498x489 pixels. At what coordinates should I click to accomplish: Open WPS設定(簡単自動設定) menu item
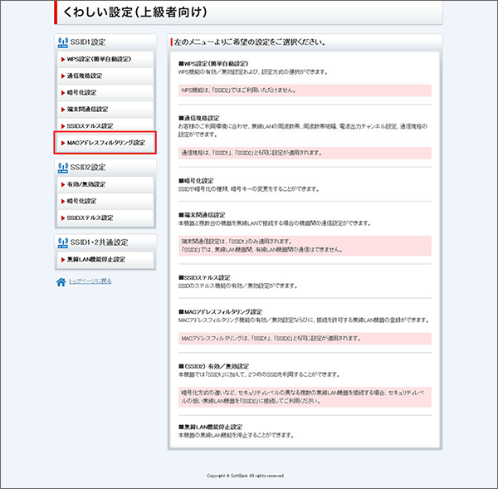(x=105, y=59)
